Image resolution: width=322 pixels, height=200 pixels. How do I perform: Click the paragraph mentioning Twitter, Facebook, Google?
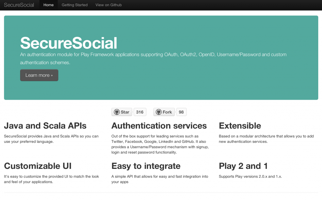(160, 144)
